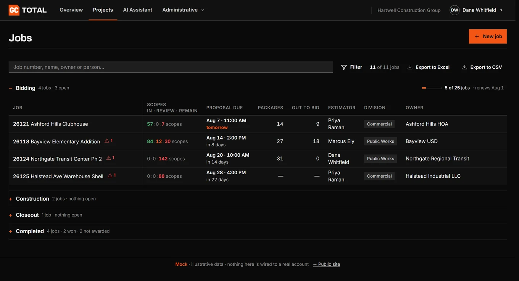The height and width of the screenshot is (281, 519).
Task: Sort by Out to Bid header
Action: click(x=306, y=108)
